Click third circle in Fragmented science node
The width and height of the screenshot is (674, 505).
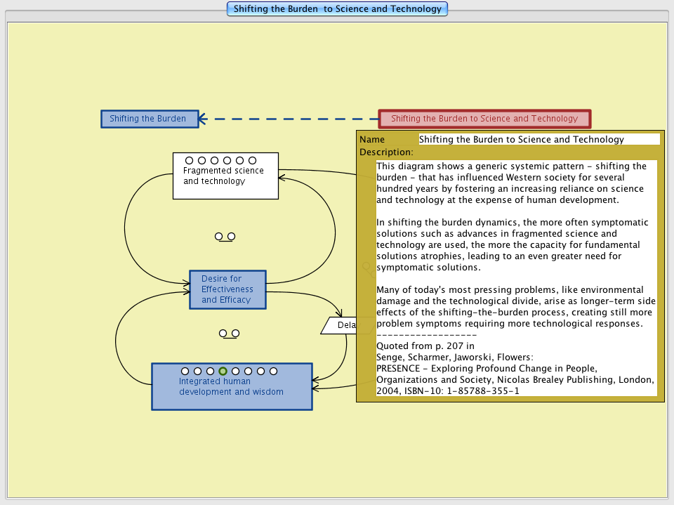tap(215, 161)
